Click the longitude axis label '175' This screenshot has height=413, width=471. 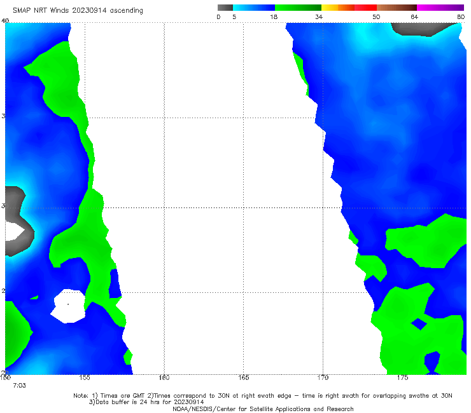[x=402, y=377]
